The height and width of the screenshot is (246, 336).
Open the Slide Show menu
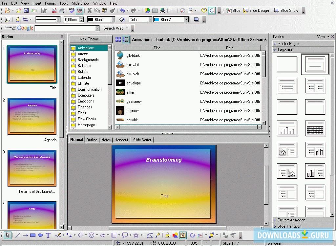pyautogui.click(x=80, y=3)
